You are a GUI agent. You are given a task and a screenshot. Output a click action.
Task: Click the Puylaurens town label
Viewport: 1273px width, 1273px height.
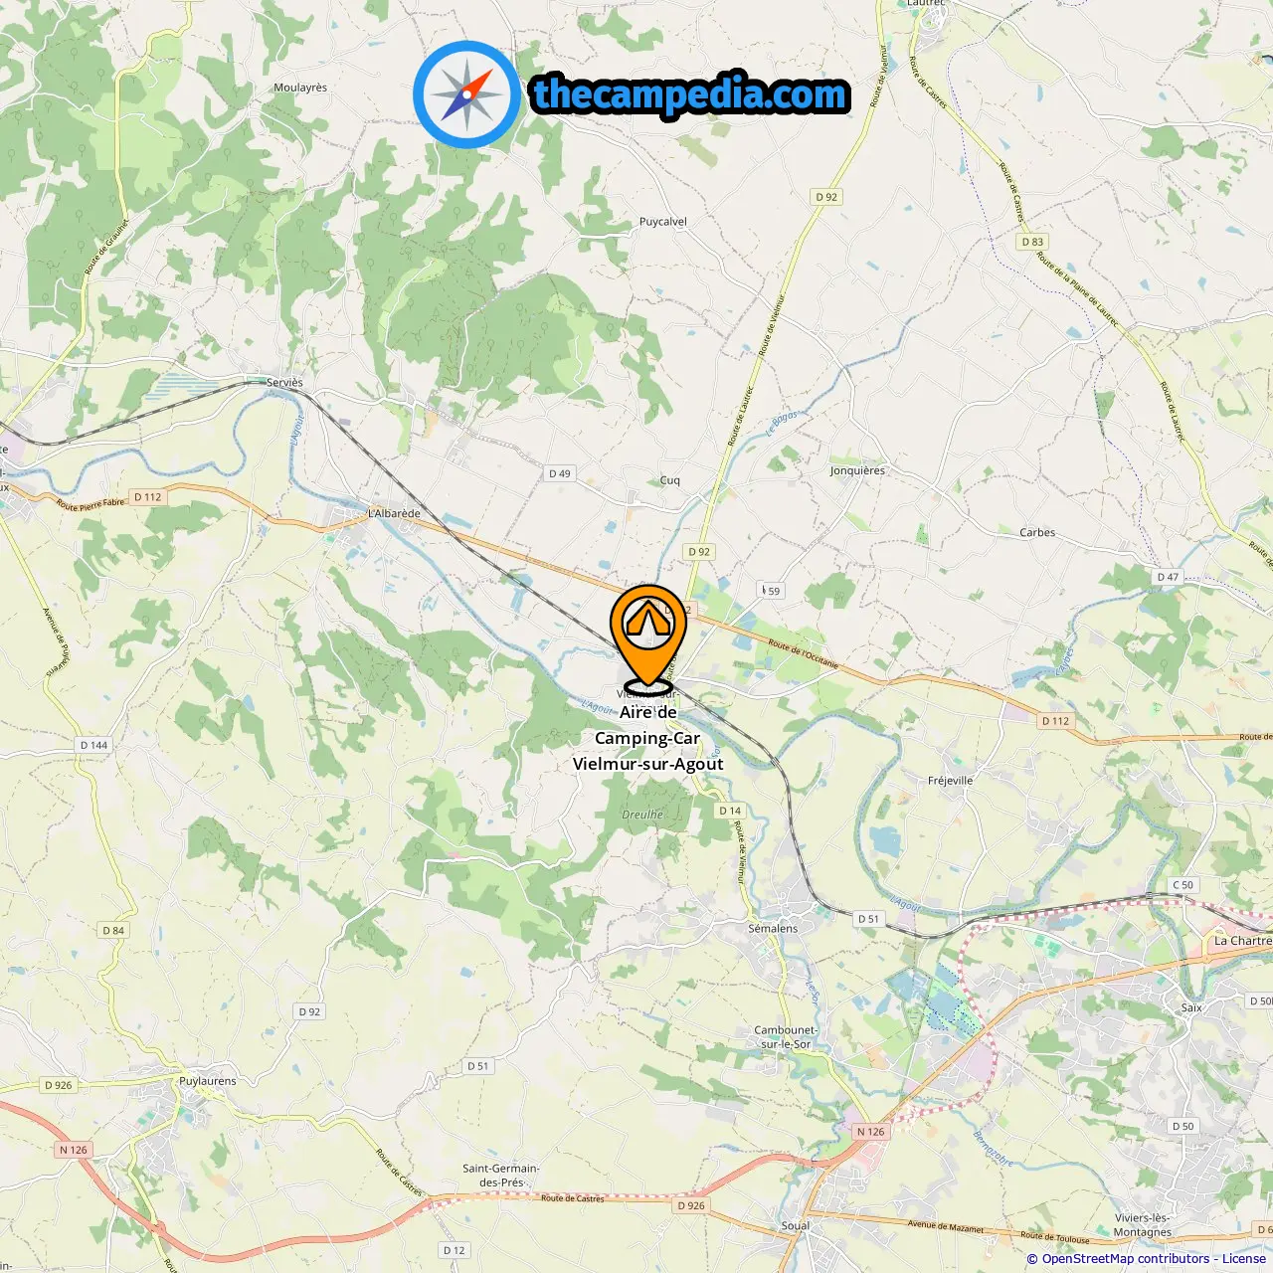[x=208, y=1081]
